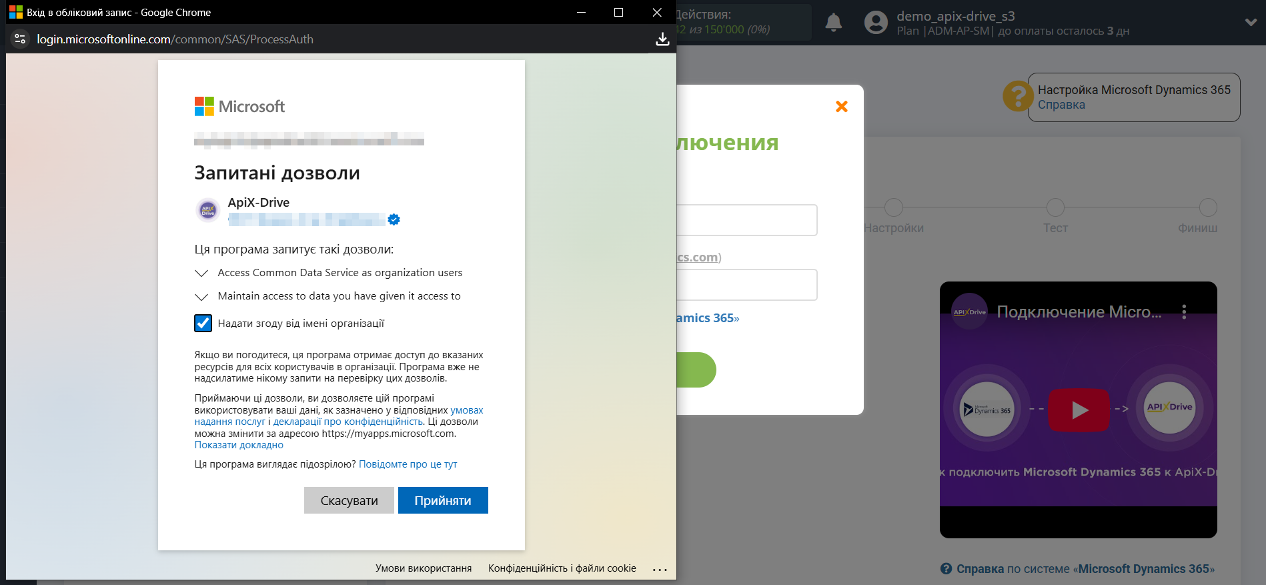Click ApiXDrive channel logo in video
The width and height of the screenshot is (1266, 585).
click(969, 312)
